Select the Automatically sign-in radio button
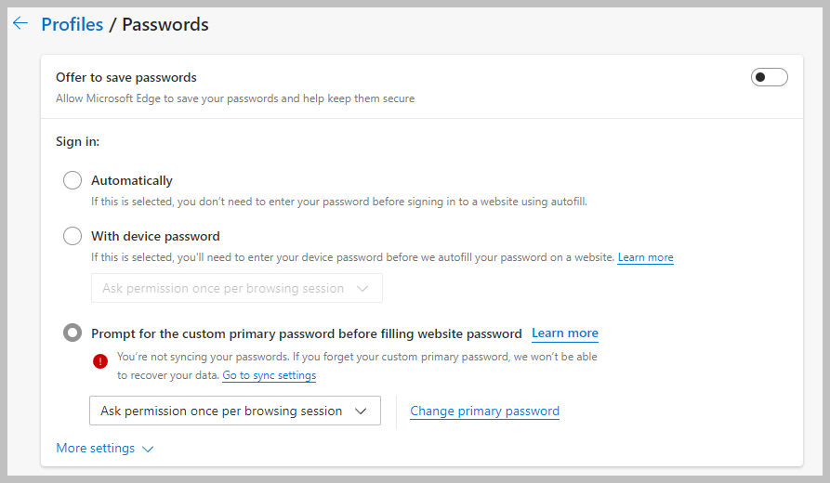 72,180
